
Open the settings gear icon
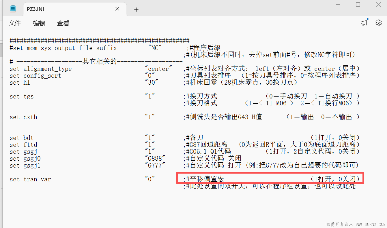(x=378, y=23)
